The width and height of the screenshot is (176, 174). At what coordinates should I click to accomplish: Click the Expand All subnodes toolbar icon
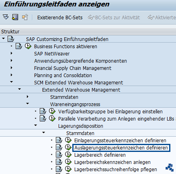(x=6, y=17)
